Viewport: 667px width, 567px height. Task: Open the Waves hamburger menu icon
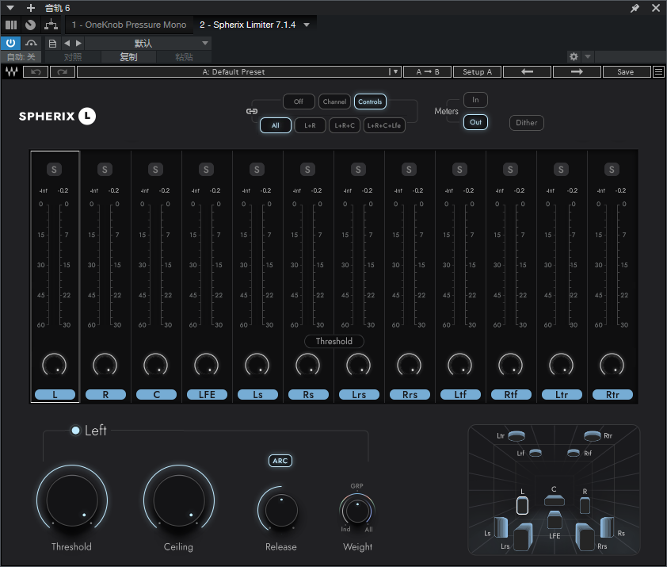tap(658, 72)
